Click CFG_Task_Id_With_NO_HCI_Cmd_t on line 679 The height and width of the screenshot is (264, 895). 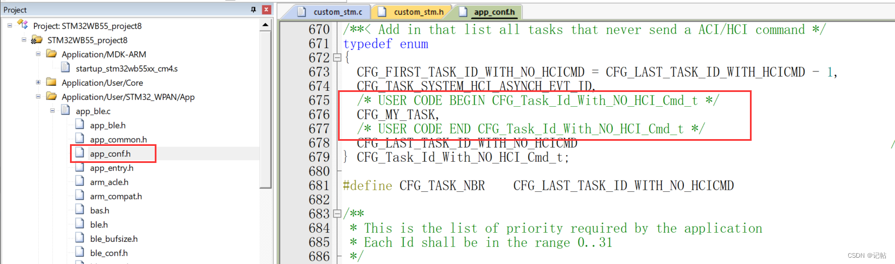tap(460, 157)
